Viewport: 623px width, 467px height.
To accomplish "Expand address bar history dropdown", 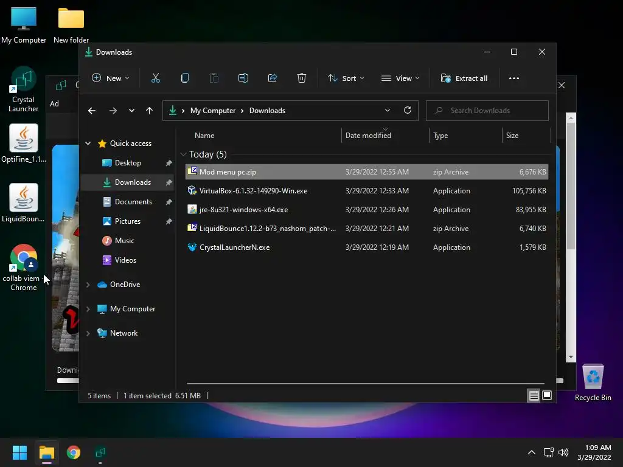I will tap(388, 111).
